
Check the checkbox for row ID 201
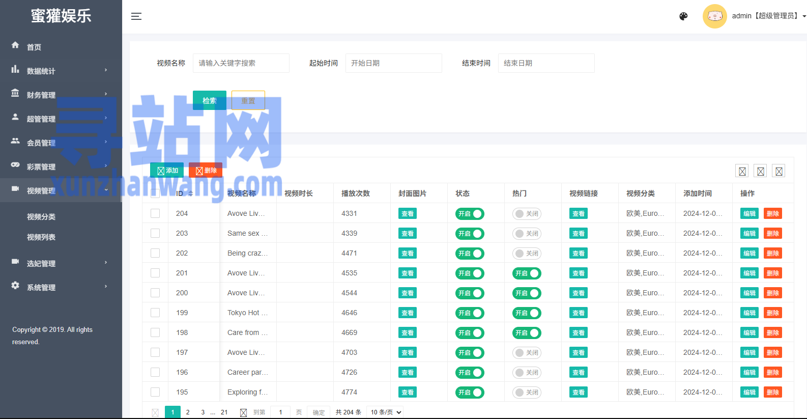click(x=155, y=273)
